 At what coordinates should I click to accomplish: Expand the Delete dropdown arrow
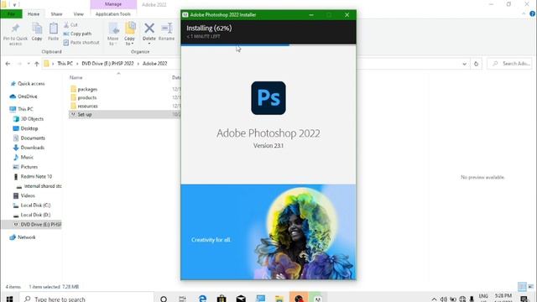coord(149,44)
